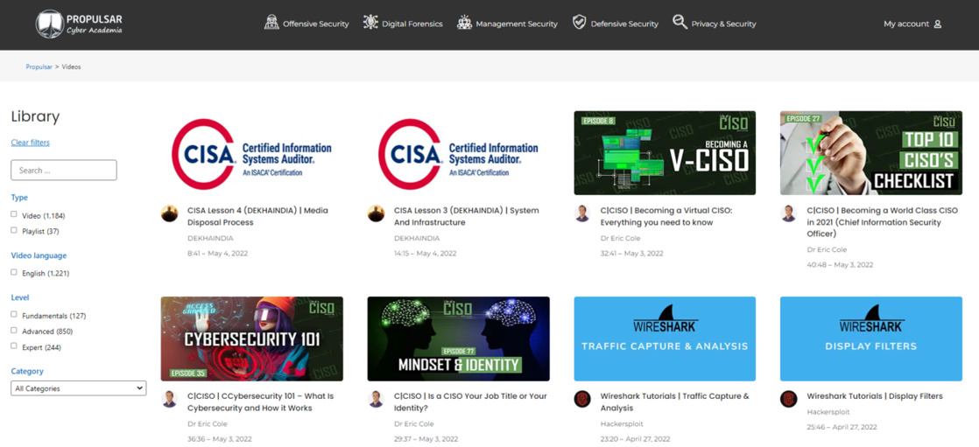Click Hackersploit avatar beside Traffic Capture video
Image resolution: width=979 pixels, height=447 pixels.
pos(582,399)
